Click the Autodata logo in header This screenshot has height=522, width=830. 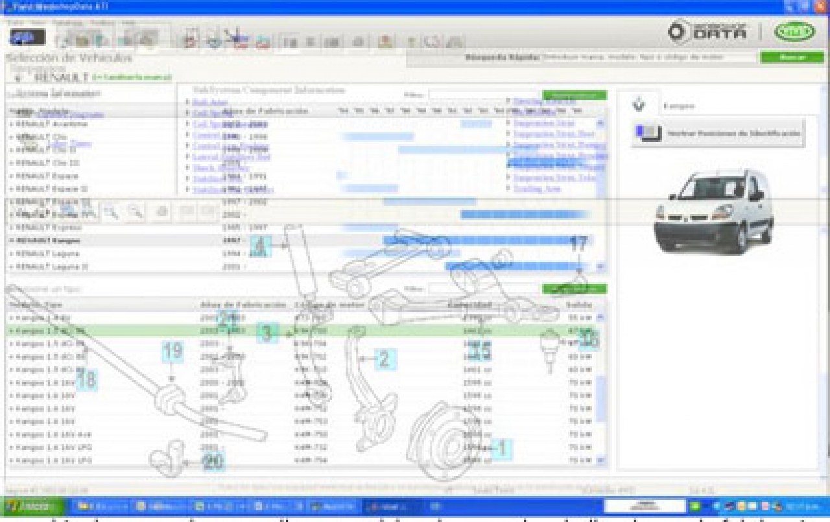[708, 31]
